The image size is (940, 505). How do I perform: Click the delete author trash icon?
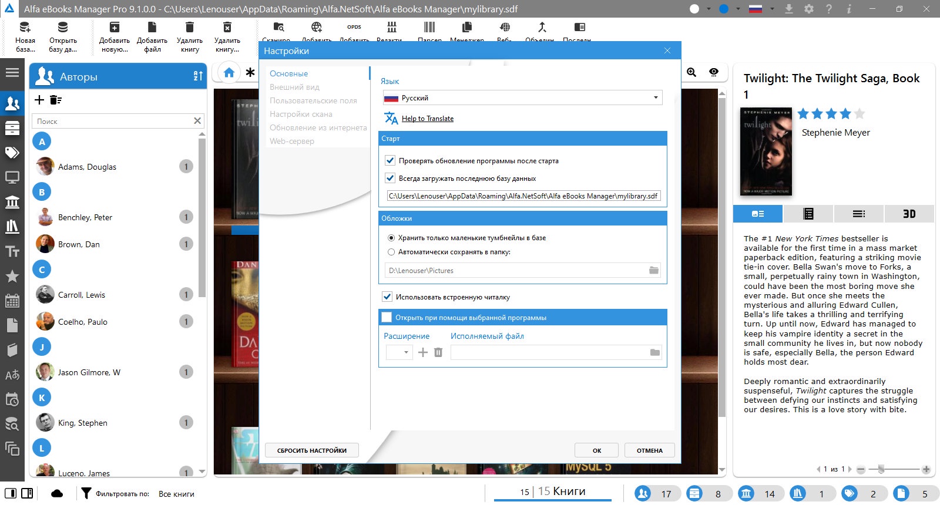(x=56, y=100)
